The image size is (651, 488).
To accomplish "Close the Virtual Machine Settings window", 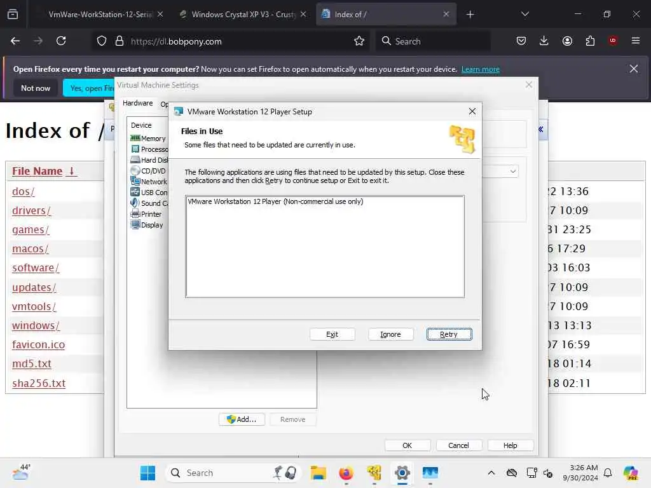I will pyautogui.click(x=528, y=85).
